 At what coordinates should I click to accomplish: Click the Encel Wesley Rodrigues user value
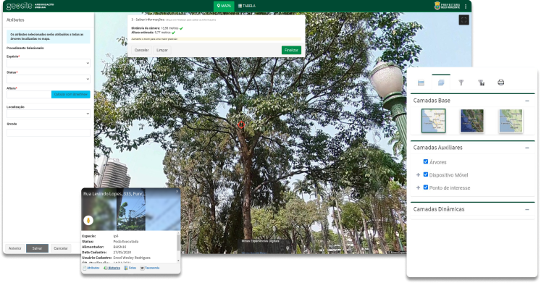coord(132,258)
